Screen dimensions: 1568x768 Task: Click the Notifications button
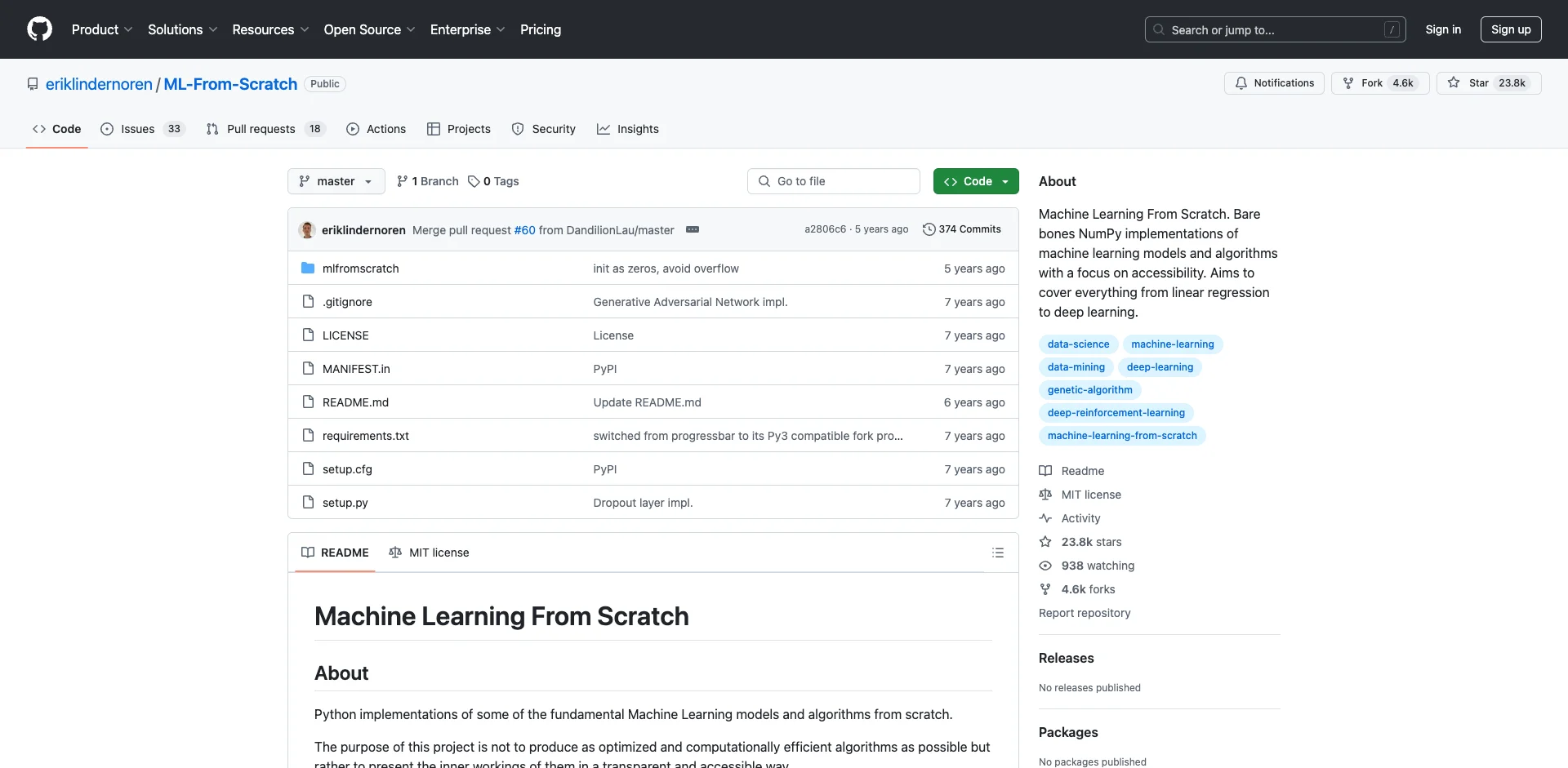coord(1274,83)
